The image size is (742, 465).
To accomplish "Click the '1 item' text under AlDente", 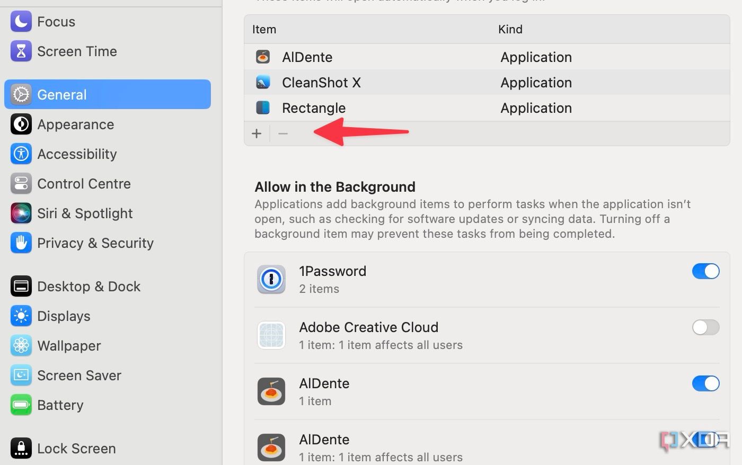I will pos(315,401).
